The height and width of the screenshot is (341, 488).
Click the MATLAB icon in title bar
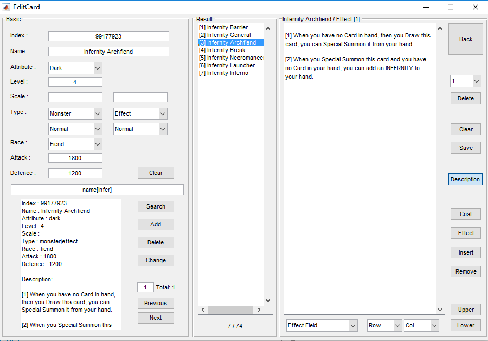[5, 7]
